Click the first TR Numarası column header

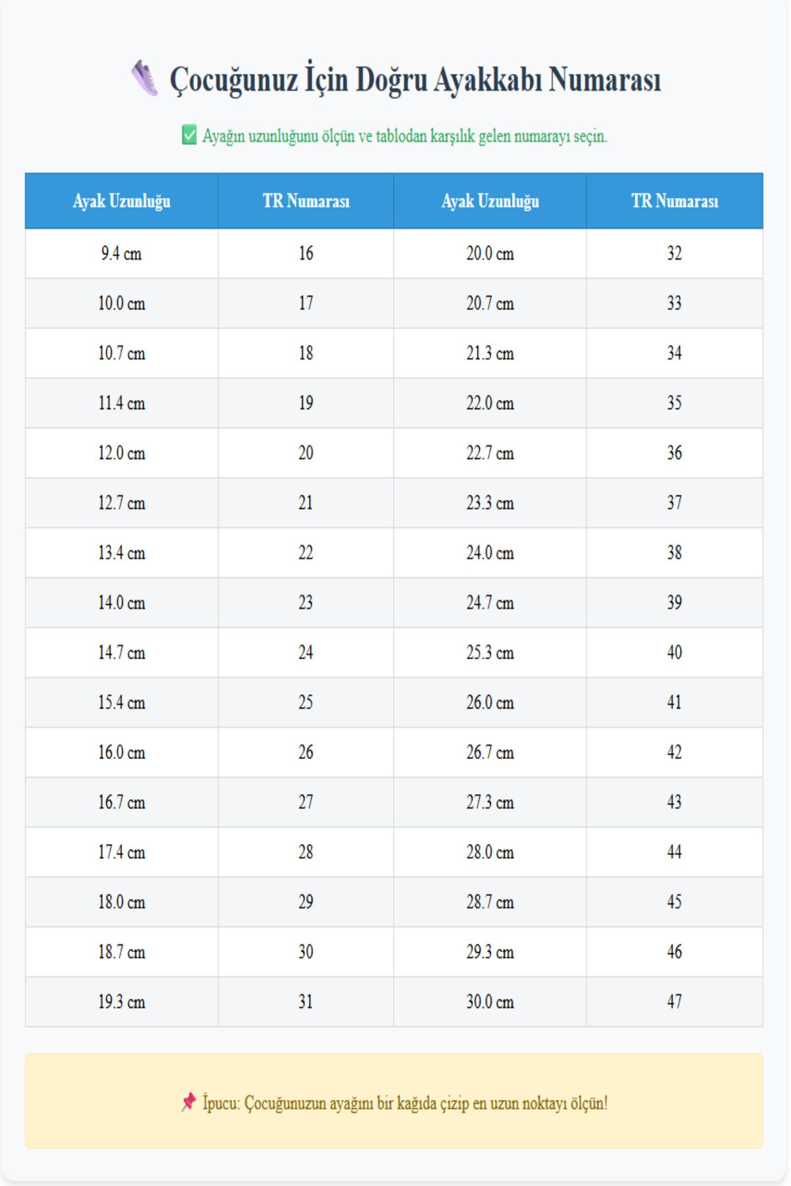point(306,201)
